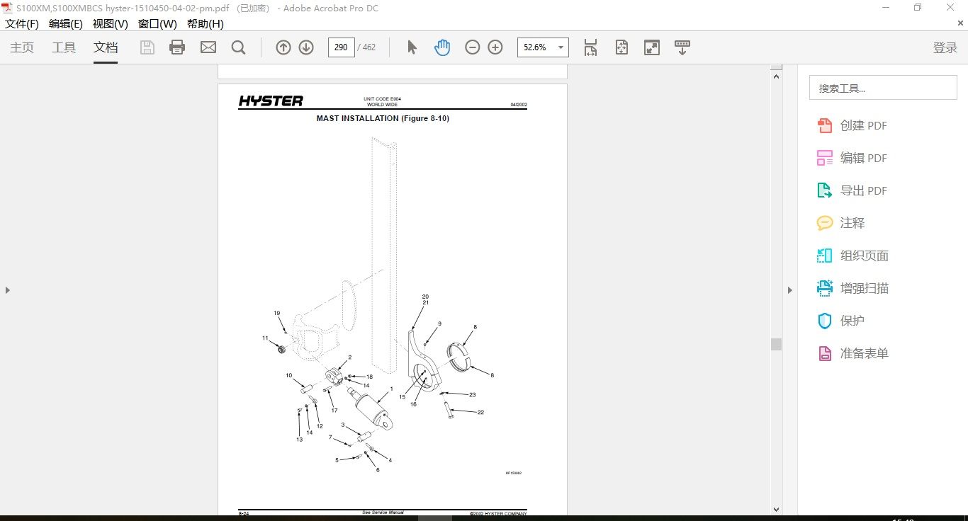The height and width of the screenshot is (521, 968).
Task: Expand the left navigation pane arrow
Action: 7,290
